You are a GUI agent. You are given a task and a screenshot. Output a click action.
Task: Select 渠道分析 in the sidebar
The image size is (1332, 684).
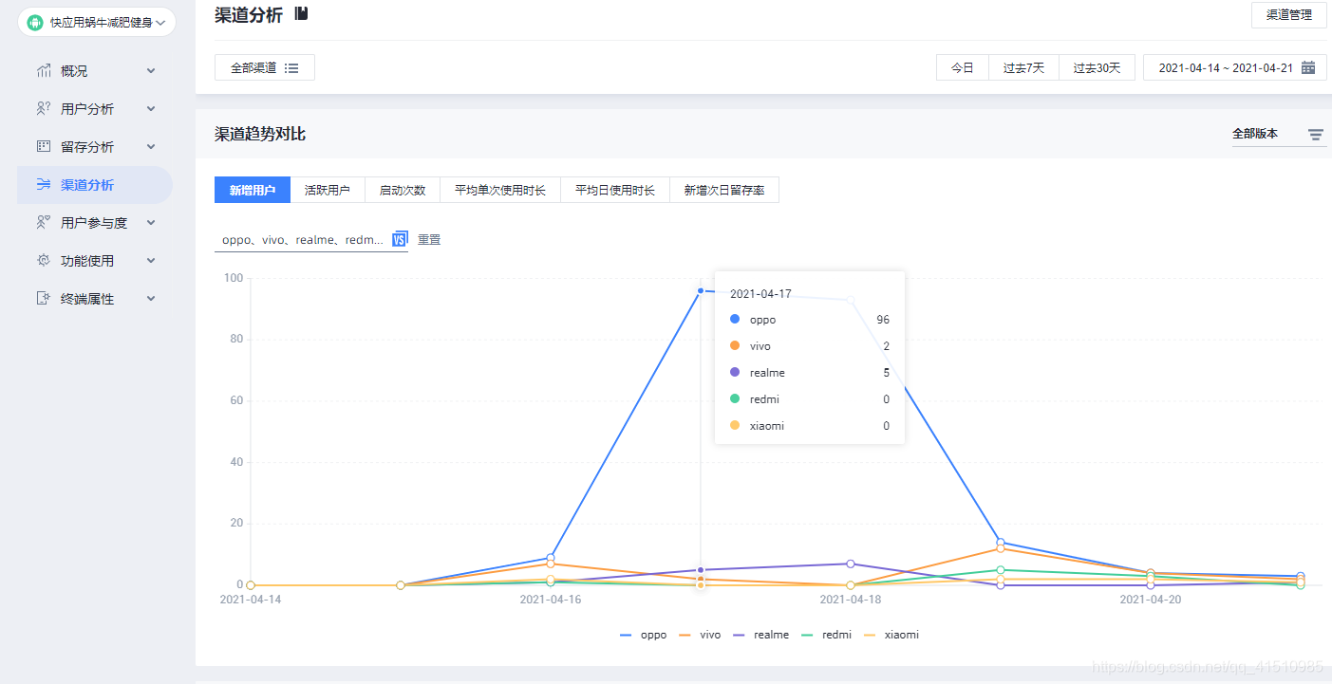95,185
